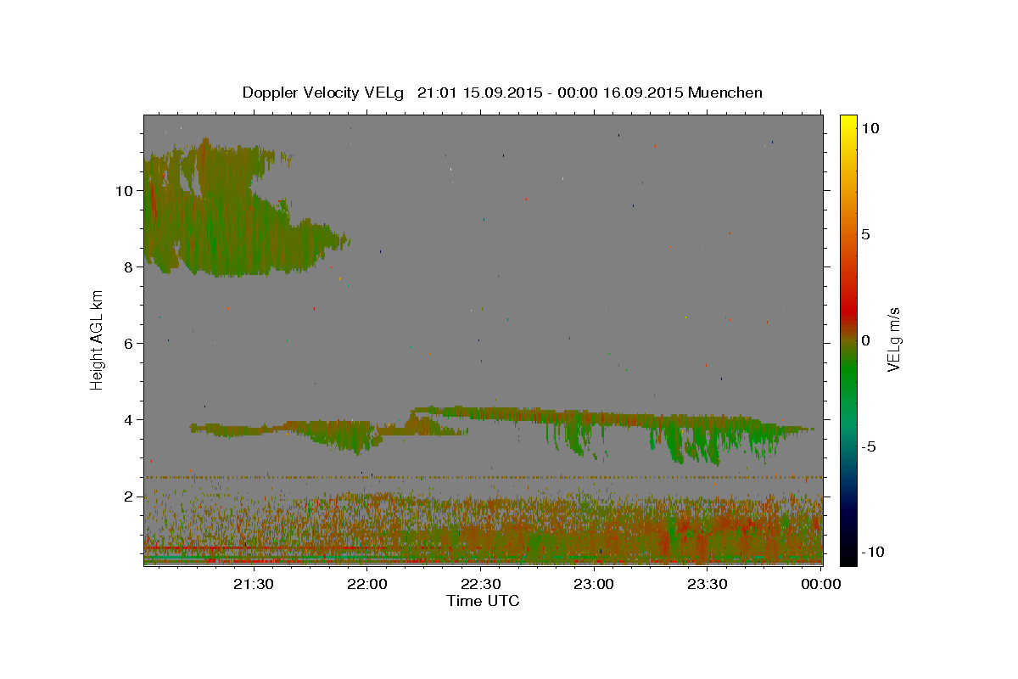Viewport: 1018px width, 679px height.
Task: Click the yellow top of the colorbar
Action: 847,123
